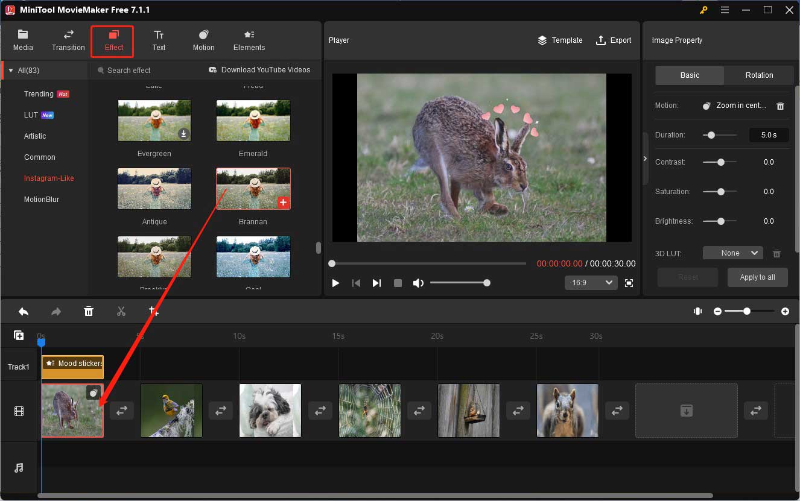Delete selection with the trash icon

[89, 311]
